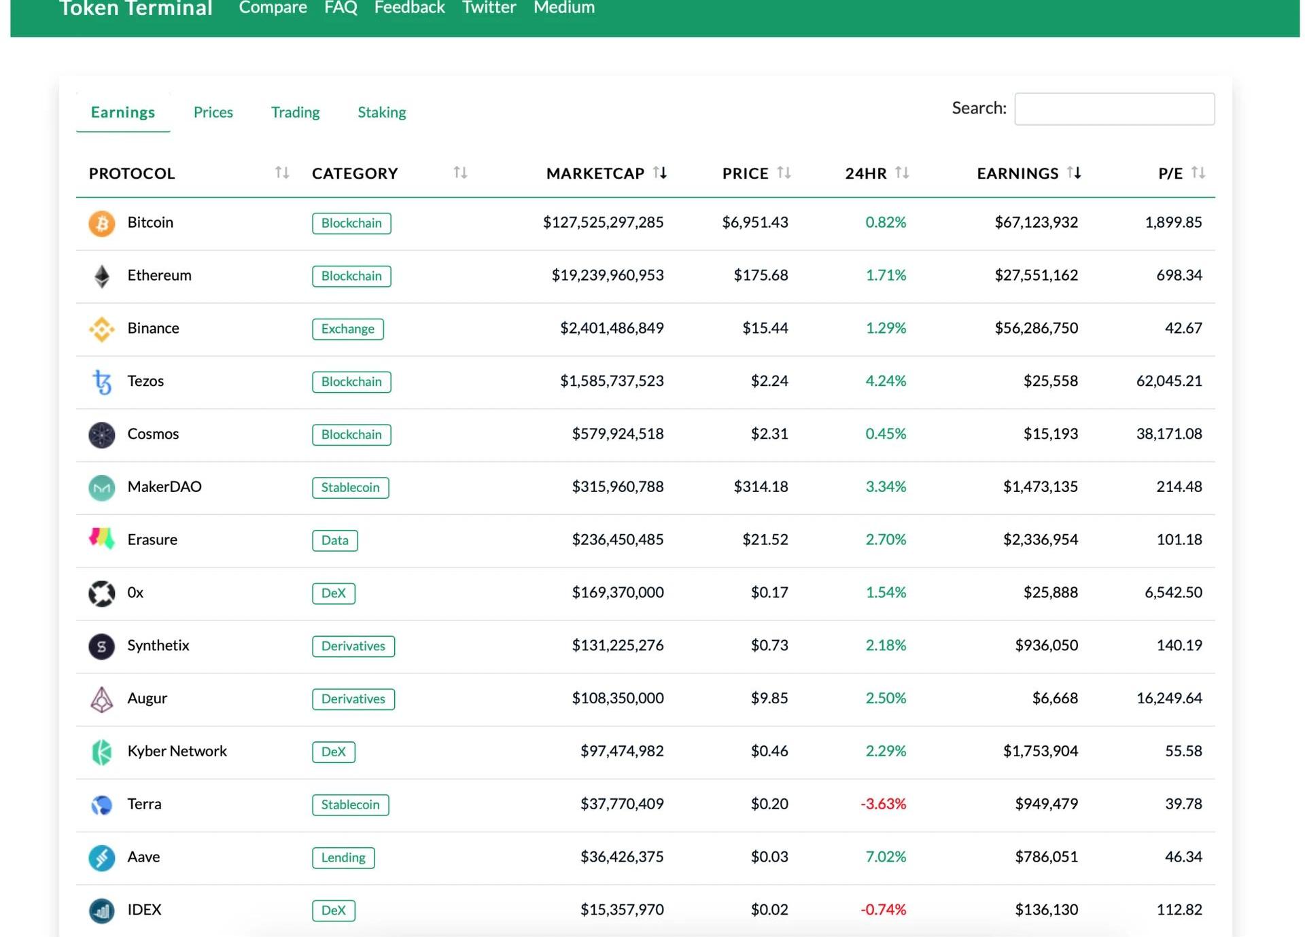Image resolution: width=1305 pixels, height=937 pixels.
Task: Open the Twitter navigation link
Action: [x=489, y=7]
